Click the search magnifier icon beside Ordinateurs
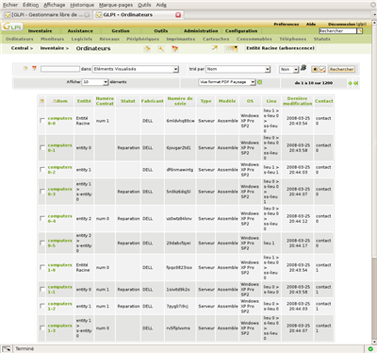 (161, 48)
